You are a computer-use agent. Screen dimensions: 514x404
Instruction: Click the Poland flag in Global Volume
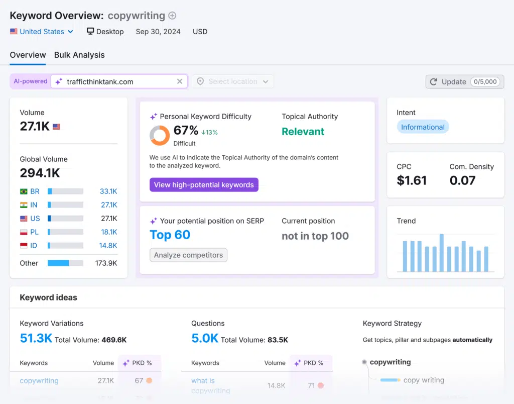click(x=24, y=232)
